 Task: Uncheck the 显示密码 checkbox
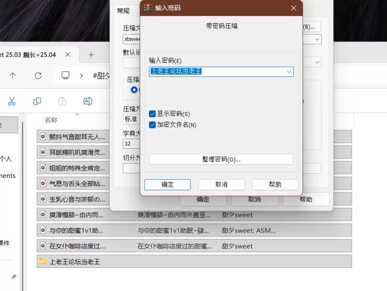[152, 114]
